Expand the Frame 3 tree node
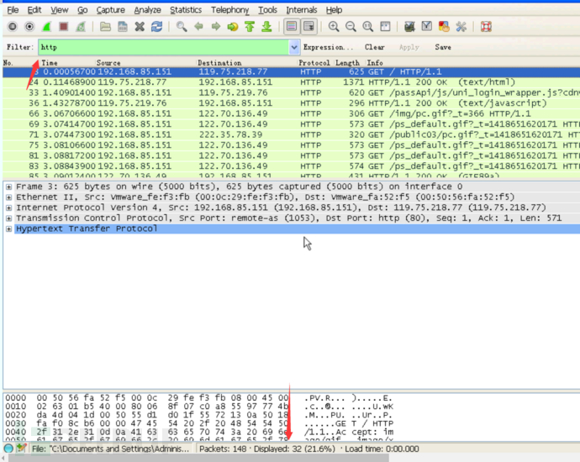 [8, 186]
